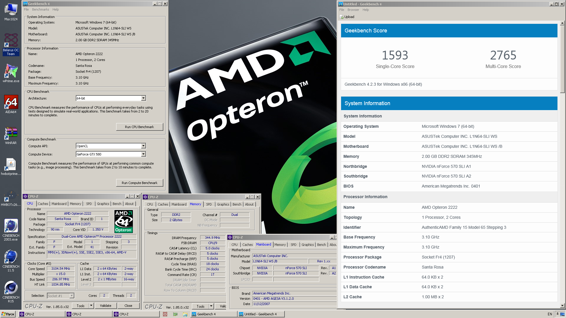566x318 pixels.
Task: Select the Memory tab in the Mainboard CPU-Z window
Action: [x=280, y=245]
